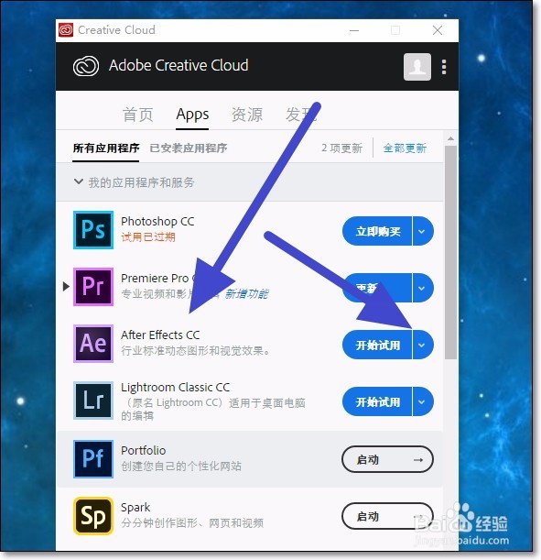Open Lightroom Classic trial dropdown arrow
Viewport: 541px width, 560px height.
(x=423, y=401)
